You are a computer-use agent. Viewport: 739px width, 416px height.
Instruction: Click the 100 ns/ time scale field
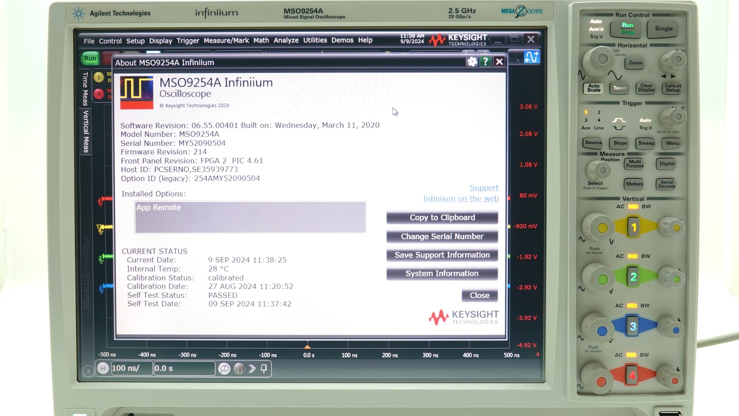coord(132,368)
